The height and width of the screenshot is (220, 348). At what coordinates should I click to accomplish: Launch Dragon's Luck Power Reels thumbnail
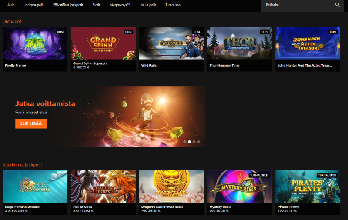tap(171, 187)
